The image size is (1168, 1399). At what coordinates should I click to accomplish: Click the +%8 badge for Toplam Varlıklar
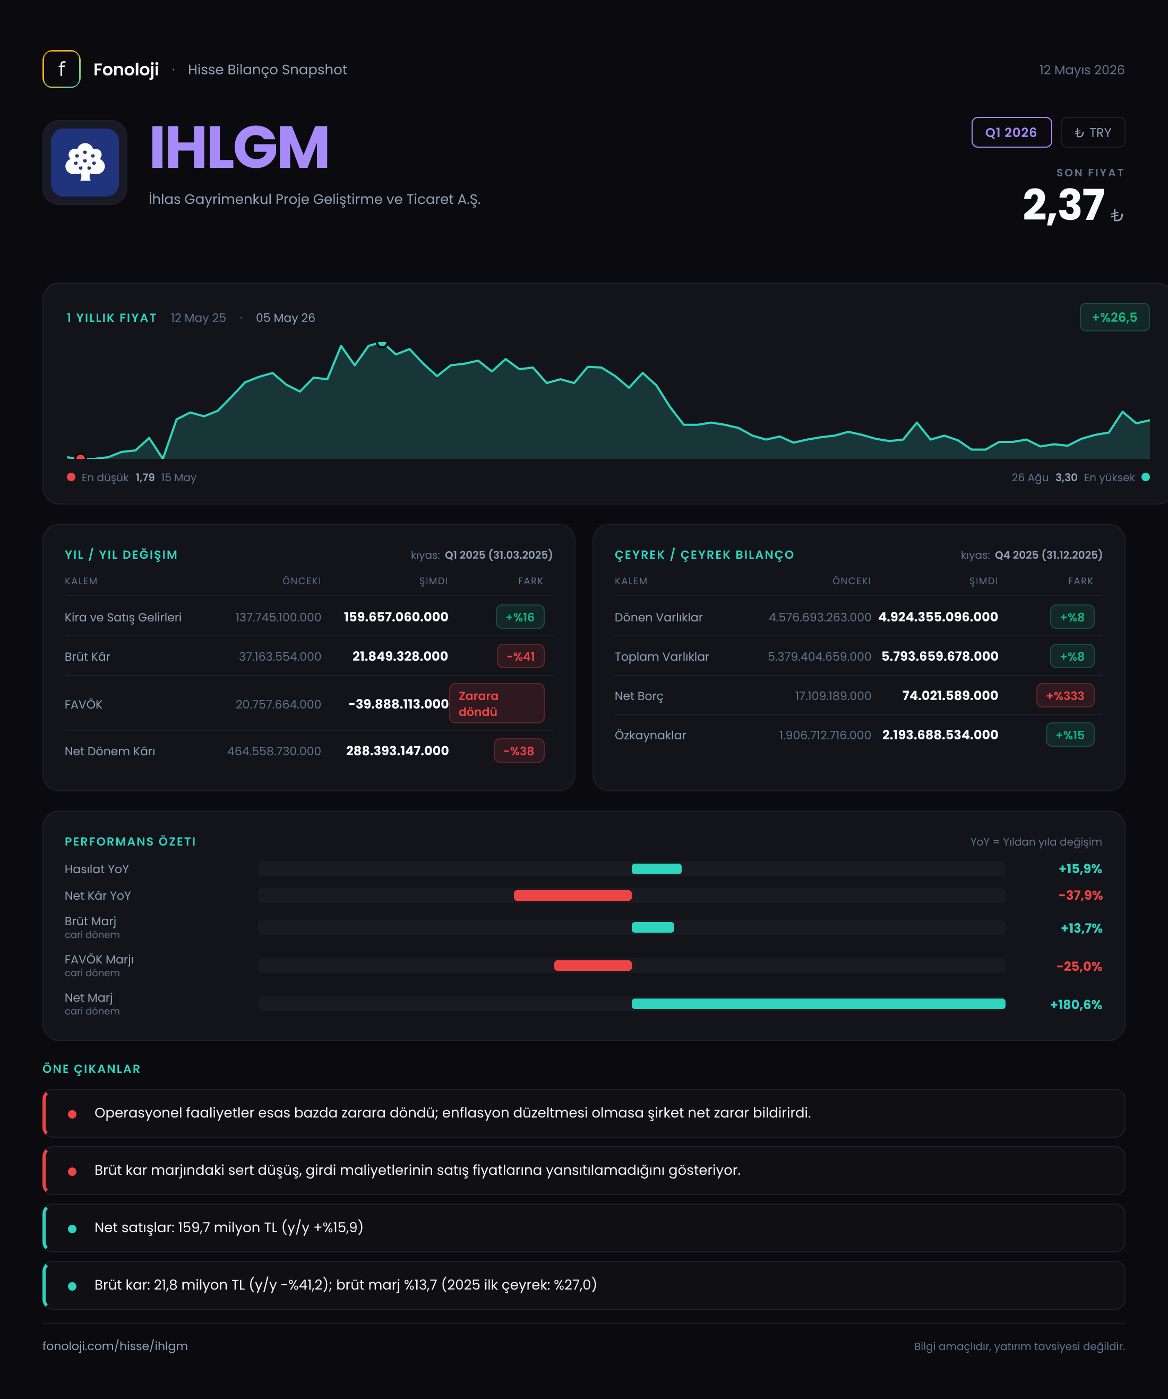pos(1072,656)
